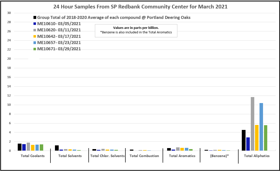Select the black bar in Total Aliphatics
Image resolution: width=280 pixels, height=171 pixels.
243,140
